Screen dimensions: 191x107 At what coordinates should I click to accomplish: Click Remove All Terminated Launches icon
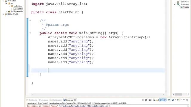click(x=150, y=100)
